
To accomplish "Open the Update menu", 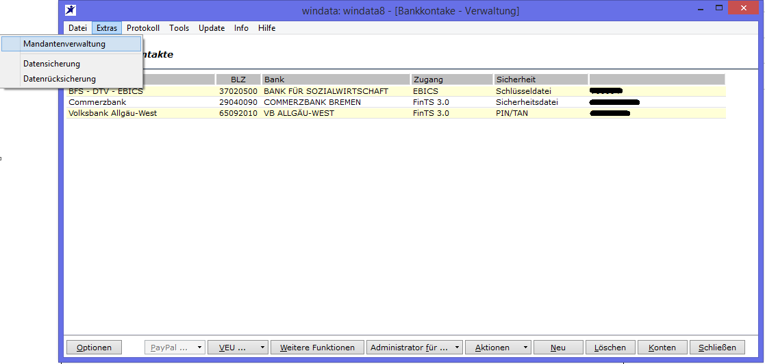I will pyautogui.click(x=212, y=28).
